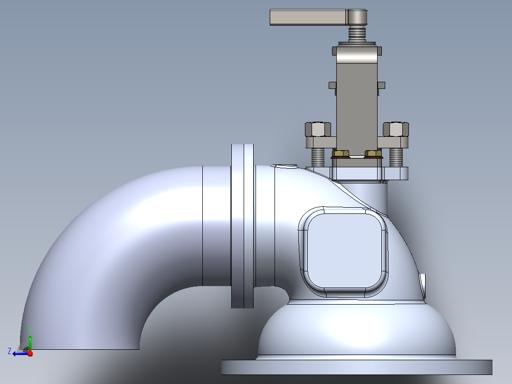Select the right hex bolt head
Viewport: 512px width, 384px height.
click(x=396, y=129)
